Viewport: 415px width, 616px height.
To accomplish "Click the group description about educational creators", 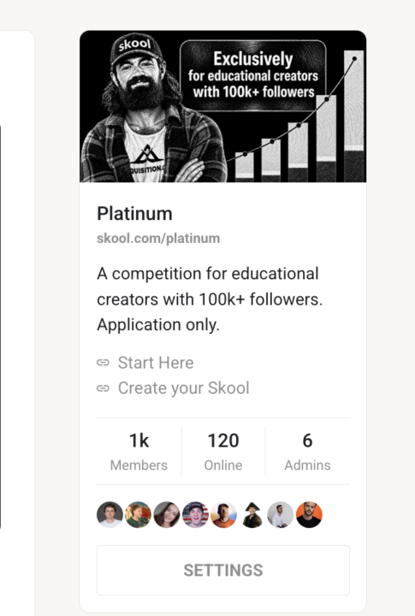I will pos(210,299).
